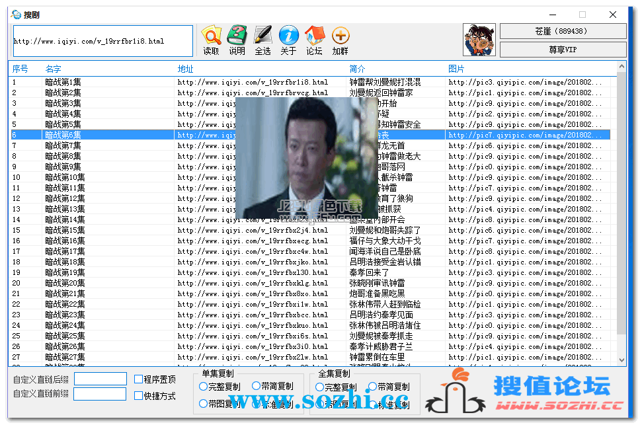This screenshot has height=425, width=640.
Task: Select the 福仔与大象大动干戈 description
Action: pyautogui.click(x=385, y=241)
